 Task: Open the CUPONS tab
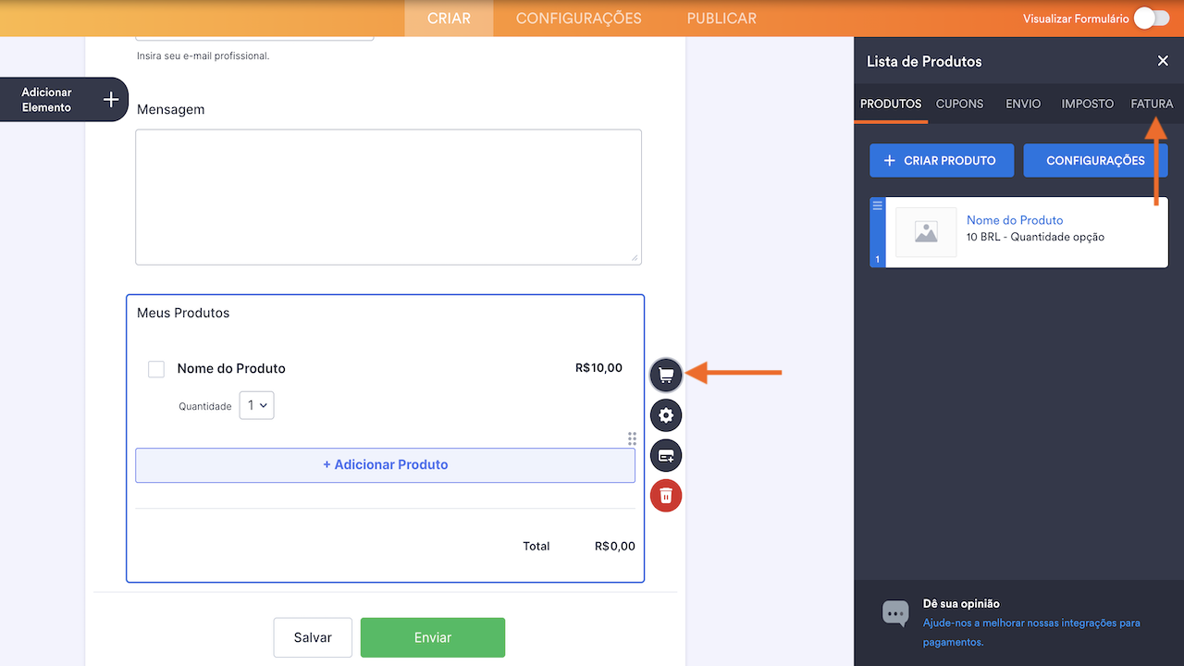point(959,104)
